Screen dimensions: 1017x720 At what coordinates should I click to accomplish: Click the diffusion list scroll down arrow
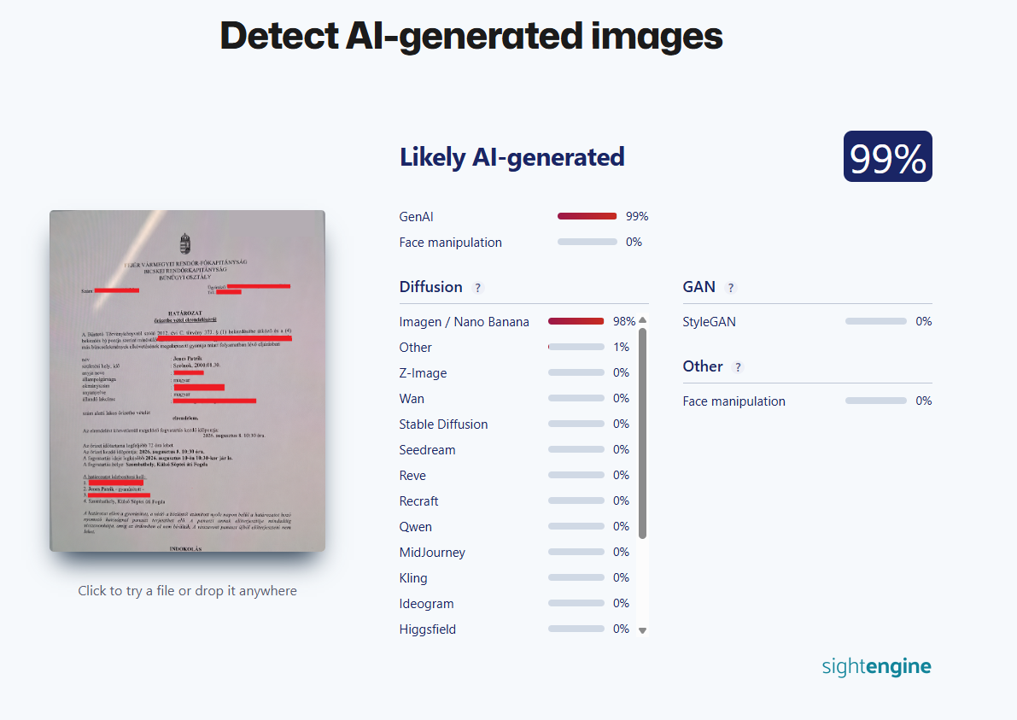(x=643, y=630)
